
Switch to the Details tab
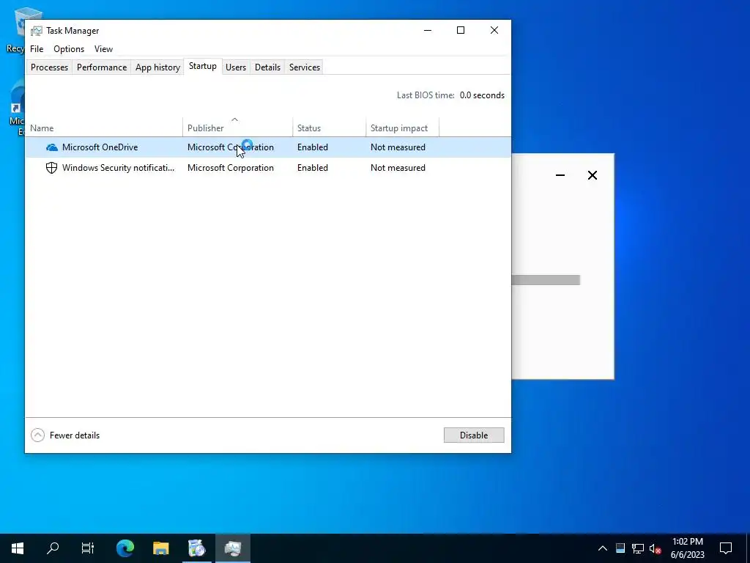(267, 67)
